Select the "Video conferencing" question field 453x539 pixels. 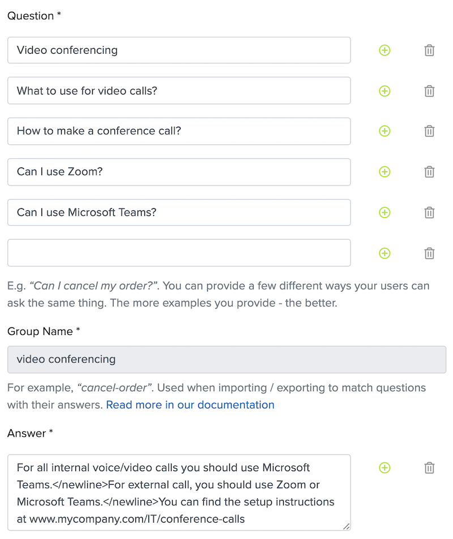point(178,50)
